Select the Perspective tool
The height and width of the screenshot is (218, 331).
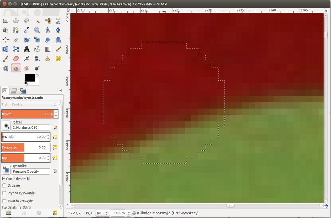click(58, 40)
